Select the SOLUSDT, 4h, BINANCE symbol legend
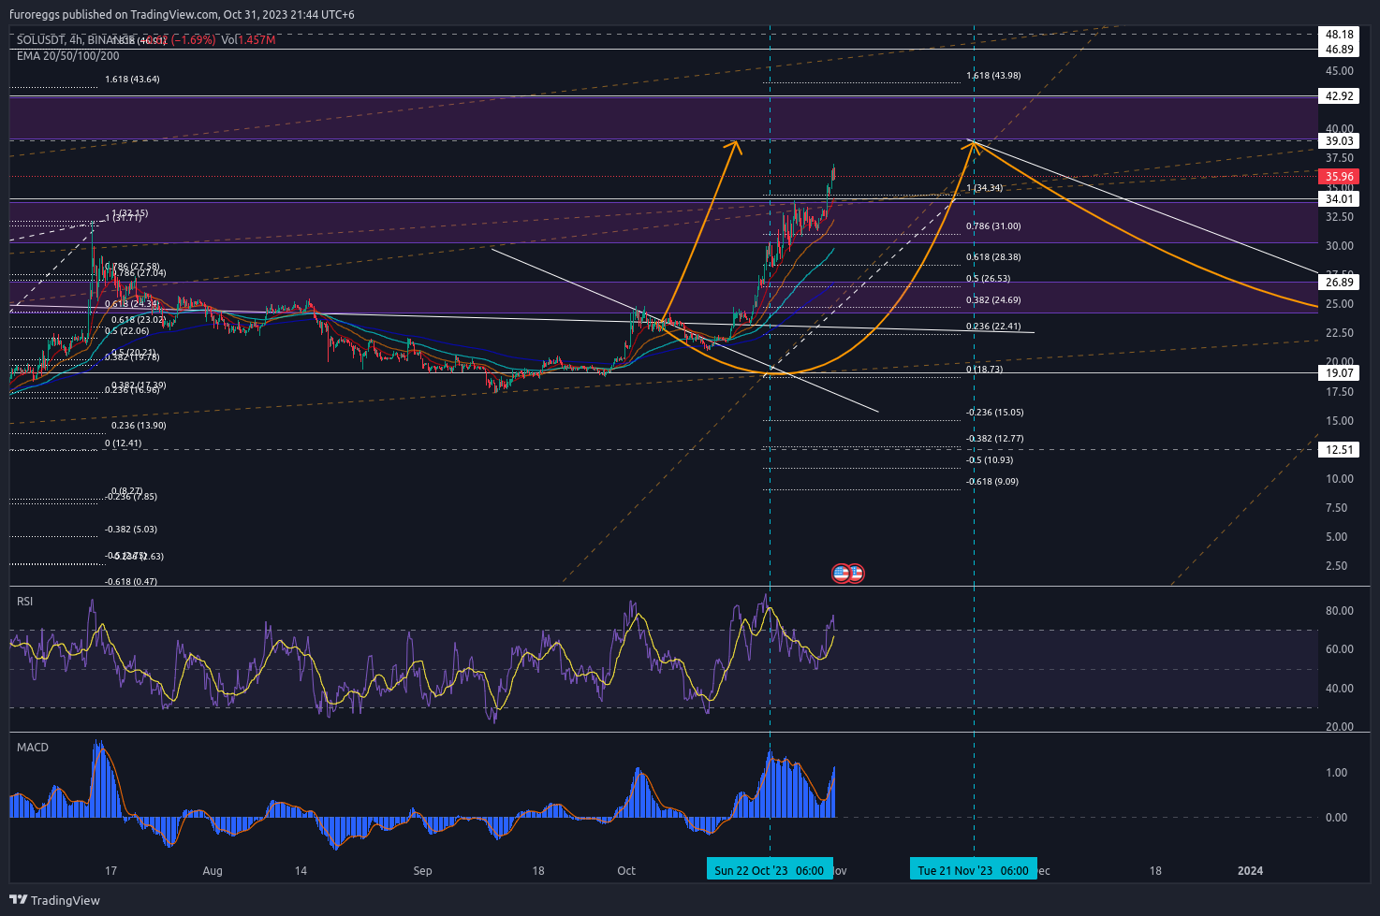 [x=75, y=40]
